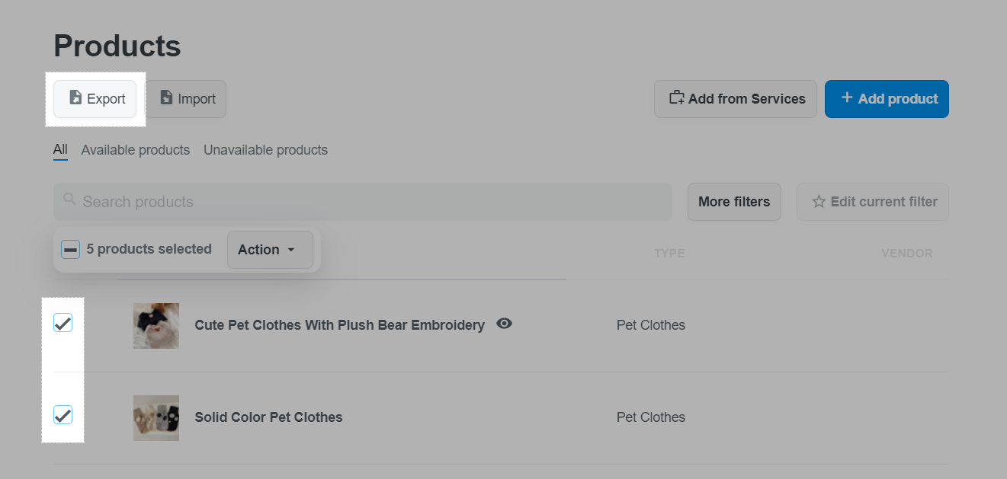
Task: Click the Solid Color Pet Clothes thumbnail
Action: (x=156, y=417)
